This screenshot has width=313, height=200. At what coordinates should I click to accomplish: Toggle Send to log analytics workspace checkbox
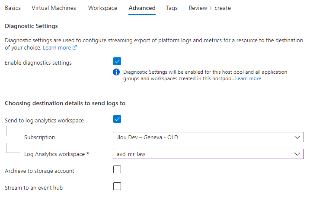click(x=117, y=119)
